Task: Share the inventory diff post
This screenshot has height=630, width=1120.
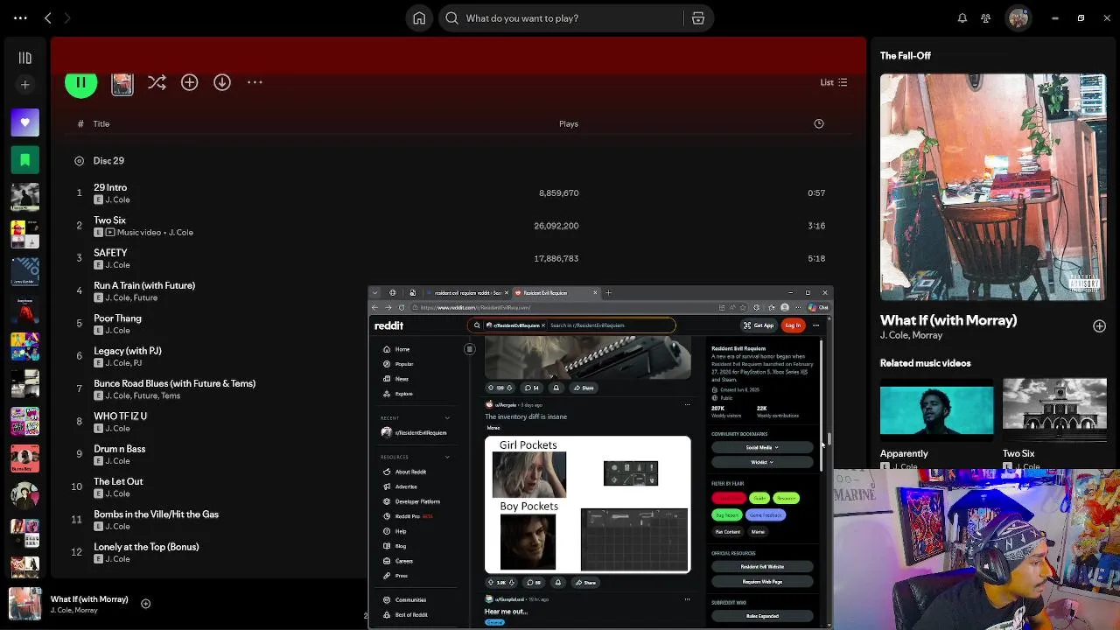Action: click(584, 583)
